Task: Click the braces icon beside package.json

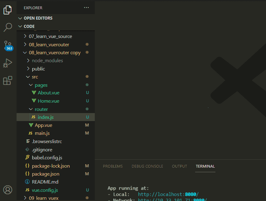Action: point(27,173)
